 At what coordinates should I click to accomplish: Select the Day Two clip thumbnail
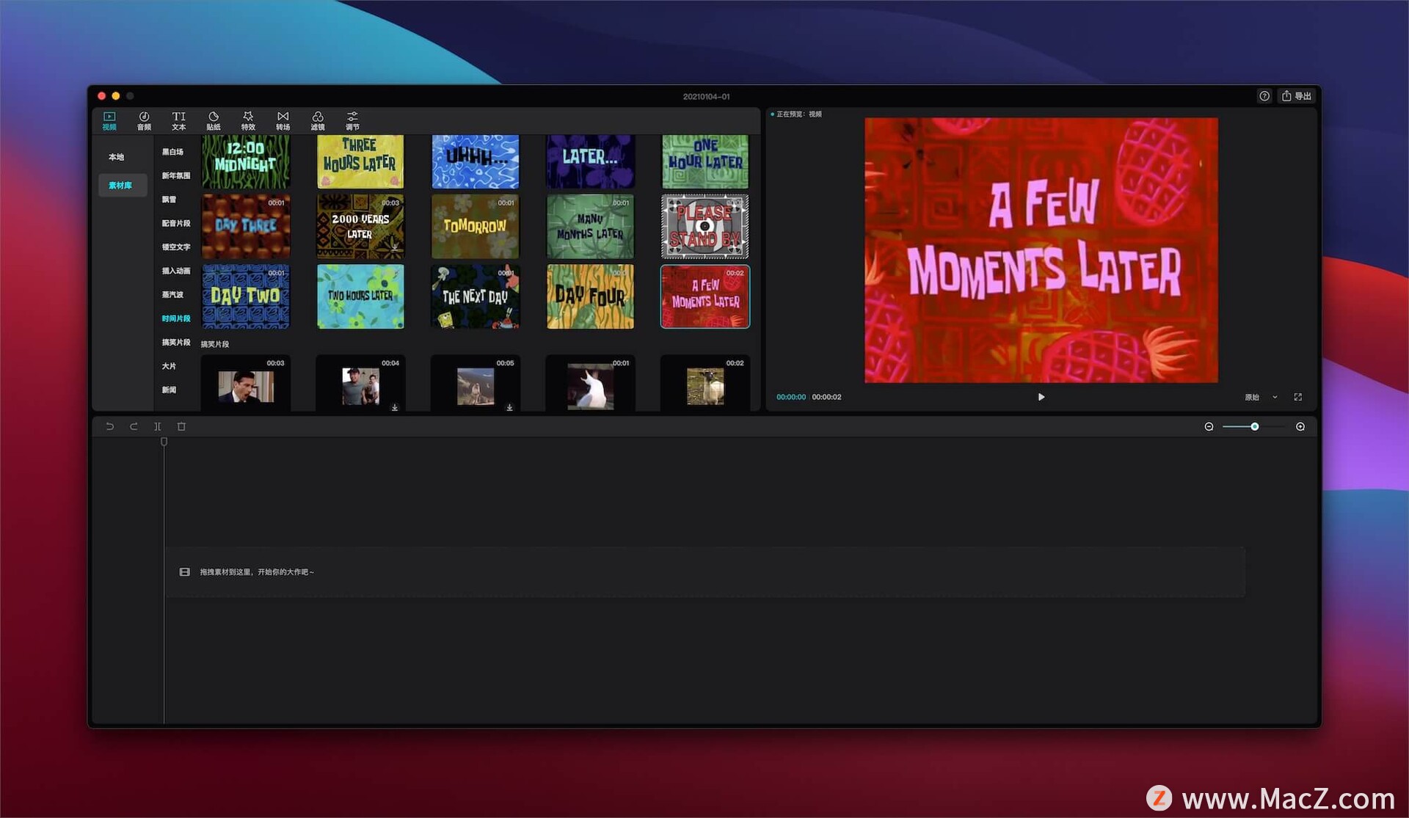246,296
